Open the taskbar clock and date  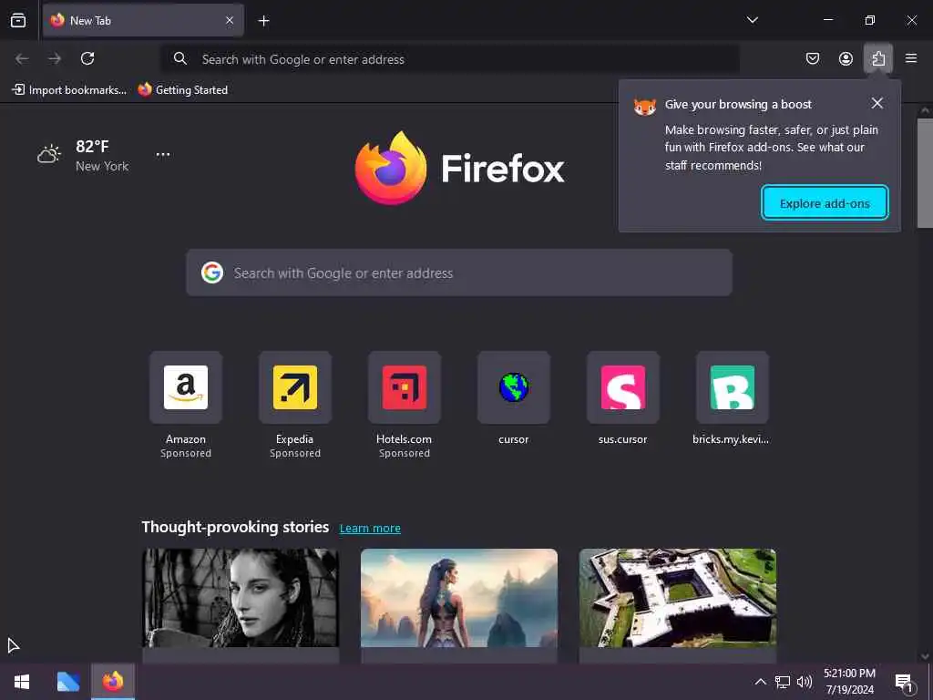(x=850, y=682)
